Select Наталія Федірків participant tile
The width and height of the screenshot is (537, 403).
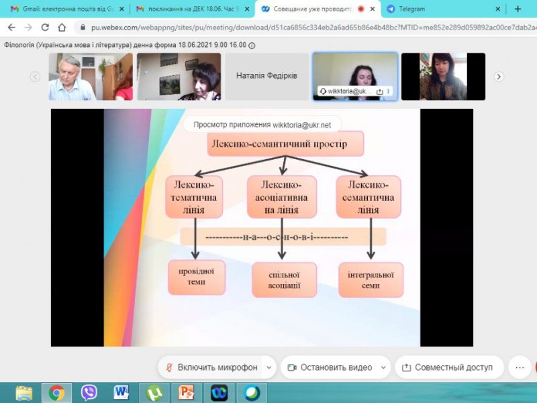266,77
